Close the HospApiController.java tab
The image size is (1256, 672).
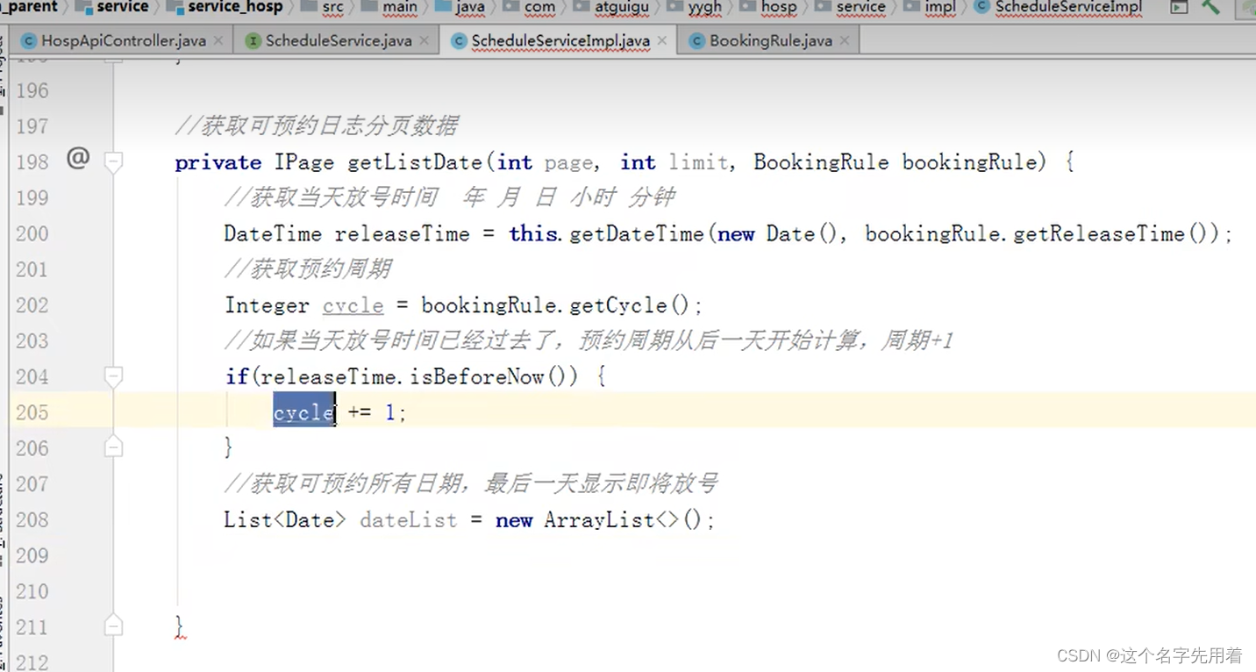tap(218, 40)
